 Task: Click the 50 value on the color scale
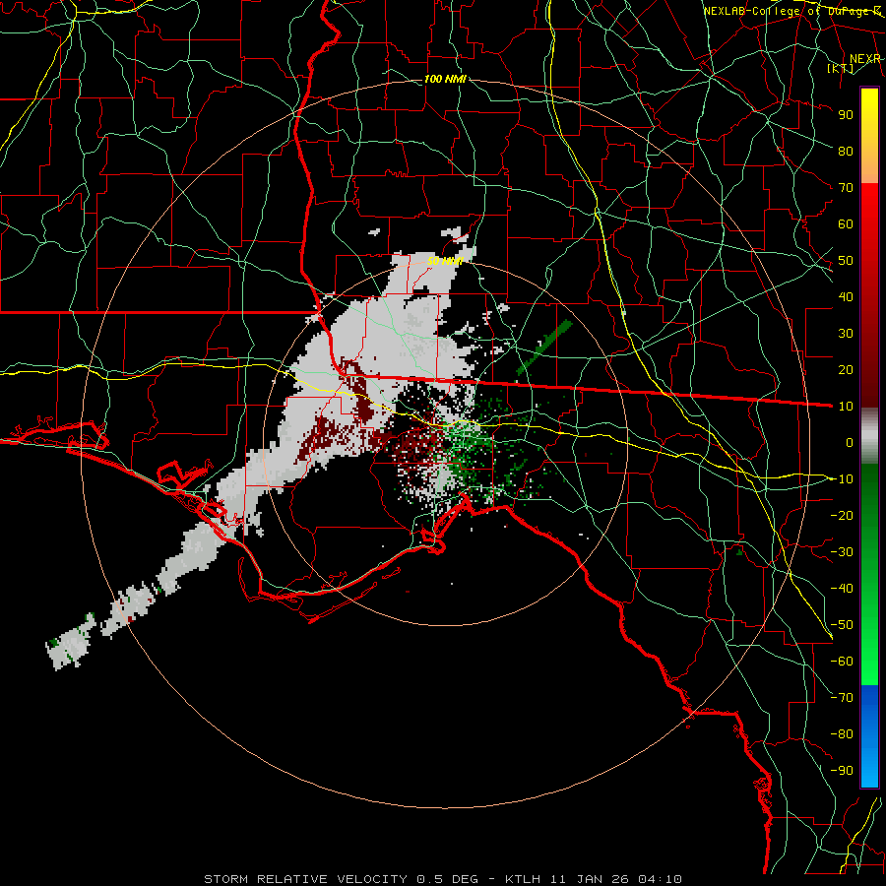point(846,261)
